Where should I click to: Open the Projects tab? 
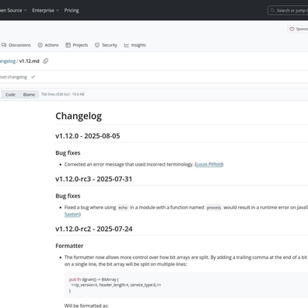(77, 45)
